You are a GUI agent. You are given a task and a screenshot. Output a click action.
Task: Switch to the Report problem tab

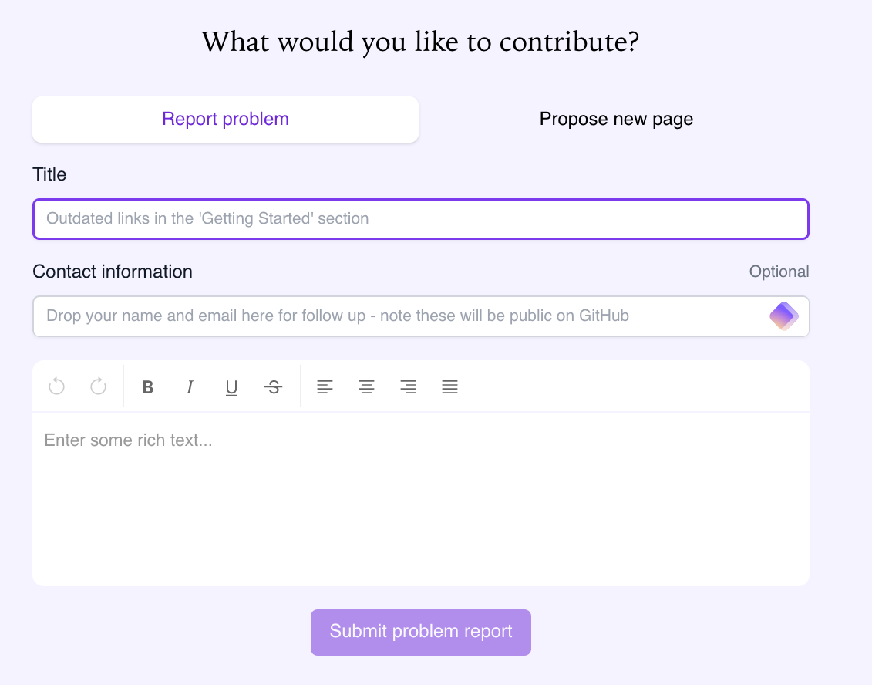(225, 120)
